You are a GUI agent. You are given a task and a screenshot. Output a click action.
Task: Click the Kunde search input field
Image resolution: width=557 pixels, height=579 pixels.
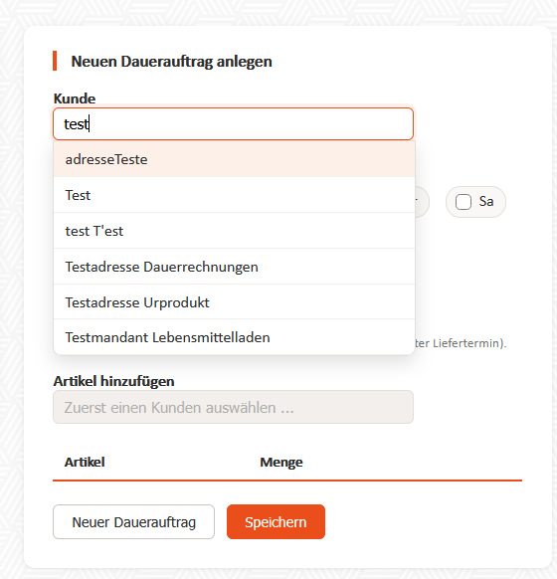click(233, 123)
